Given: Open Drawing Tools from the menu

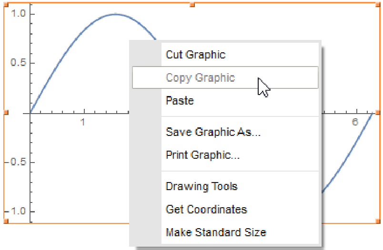Looking at the screenshot, I should tap(202, 186).
